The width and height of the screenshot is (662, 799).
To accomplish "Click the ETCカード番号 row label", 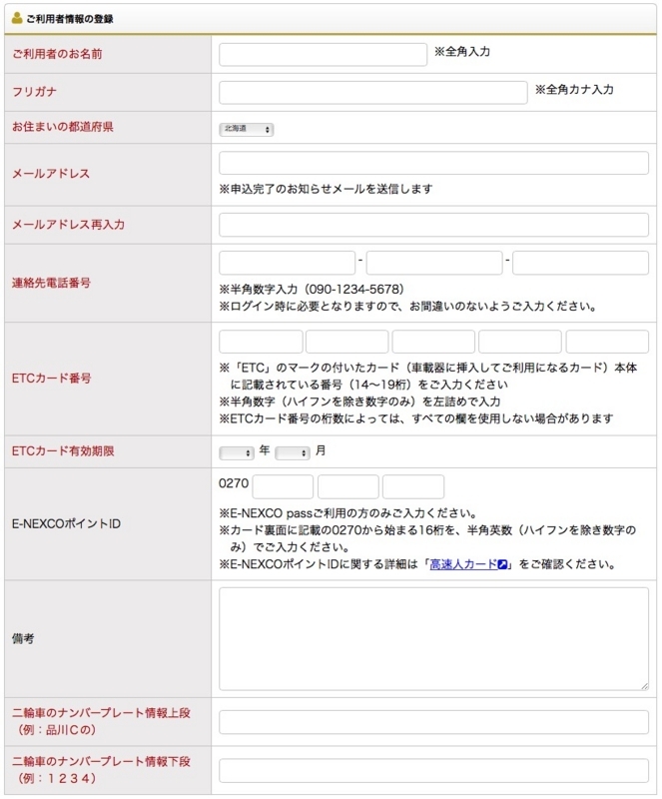I will (x=52, y=379).
